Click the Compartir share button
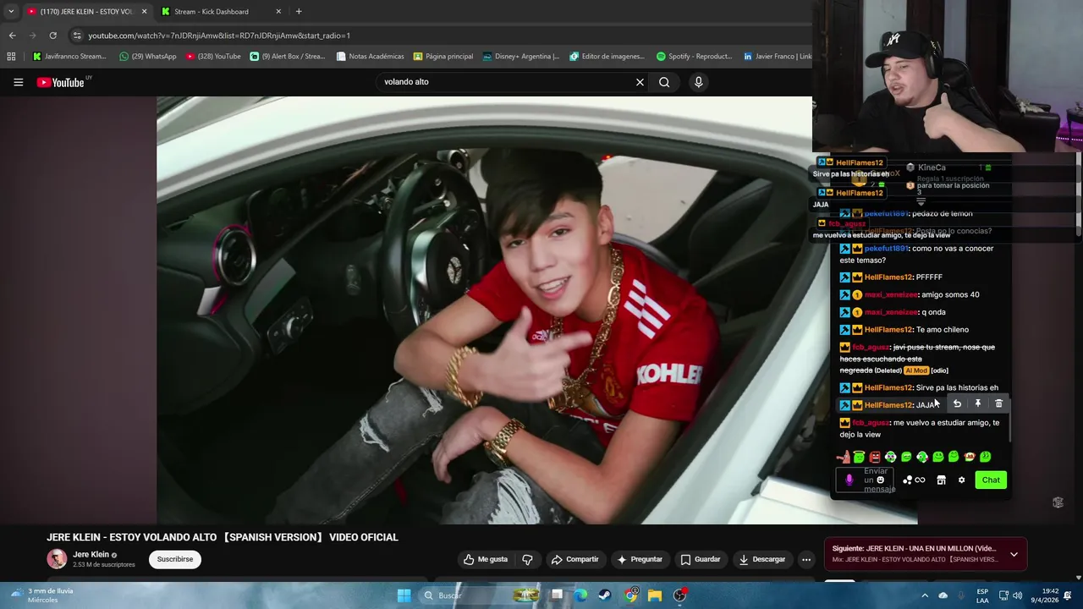This screenshot has height=609, width=1083. pyautogui.click(x=575, y=559)
